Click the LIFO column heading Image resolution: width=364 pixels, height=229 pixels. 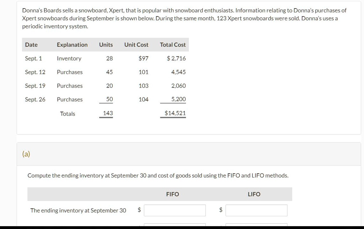tap(254, 194)
